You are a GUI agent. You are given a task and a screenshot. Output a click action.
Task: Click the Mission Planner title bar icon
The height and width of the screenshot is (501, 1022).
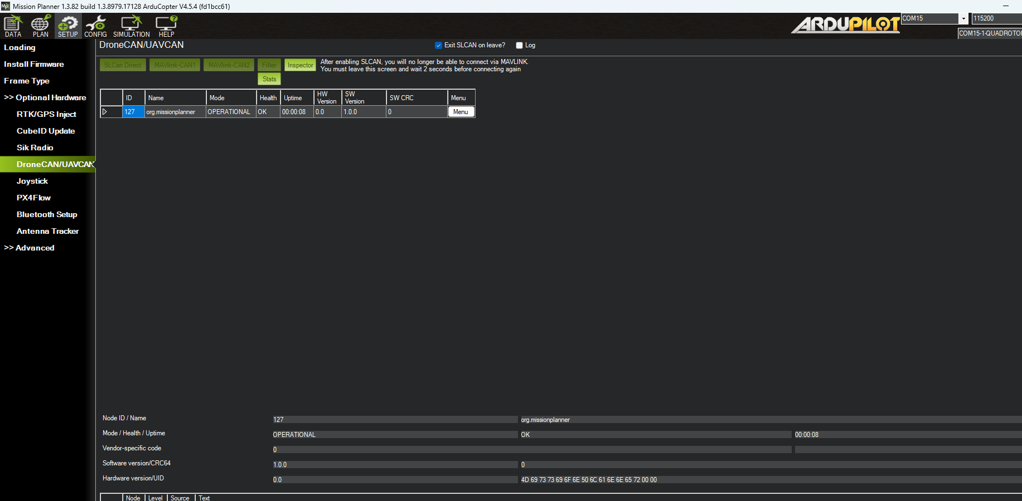6,6
